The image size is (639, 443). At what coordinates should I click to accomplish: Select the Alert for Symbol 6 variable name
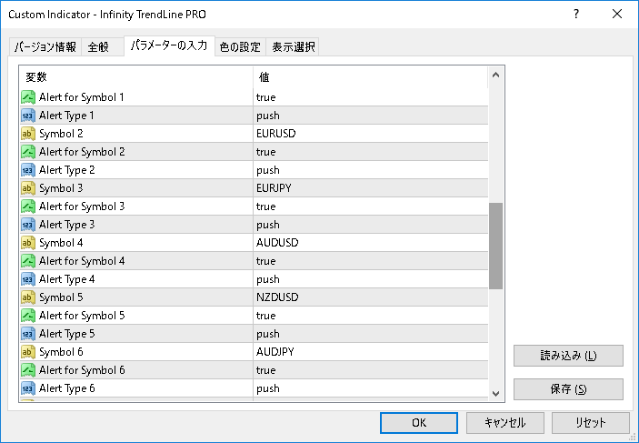point(82,370)
